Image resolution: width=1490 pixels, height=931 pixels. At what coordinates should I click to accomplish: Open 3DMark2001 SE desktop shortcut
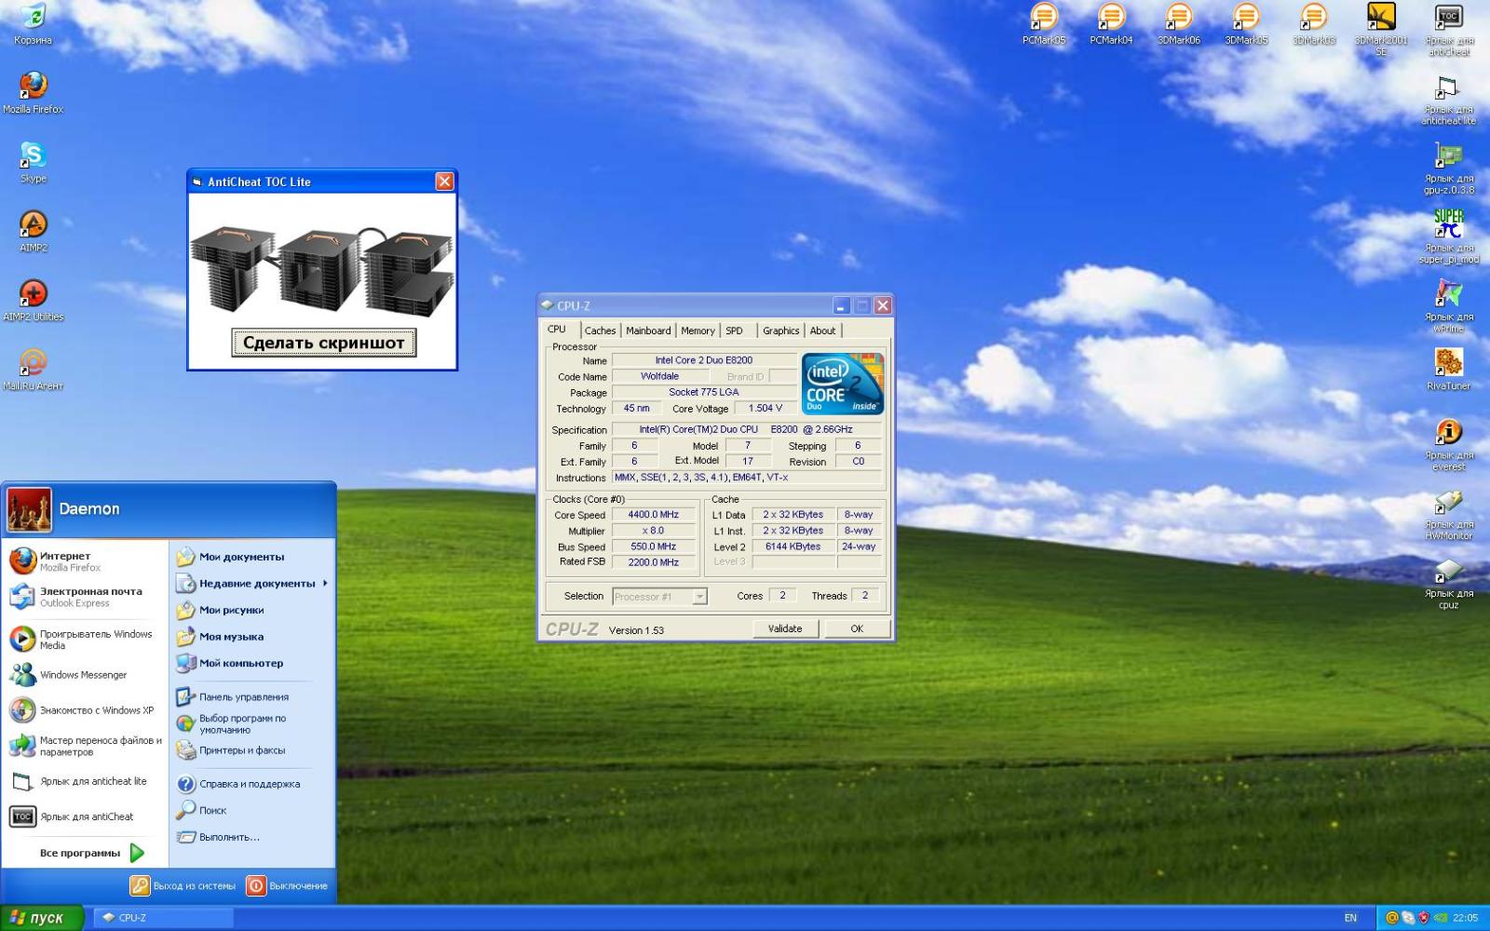(x=1381, y=29)
